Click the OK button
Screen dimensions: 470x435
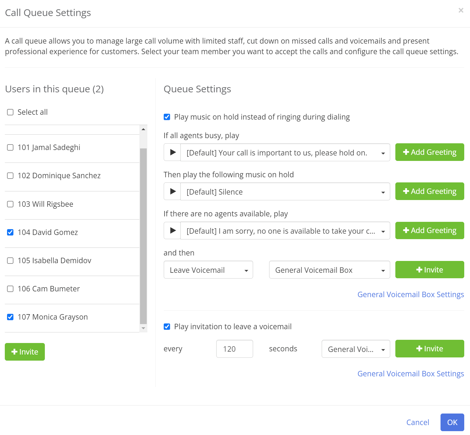pos(452,422)
